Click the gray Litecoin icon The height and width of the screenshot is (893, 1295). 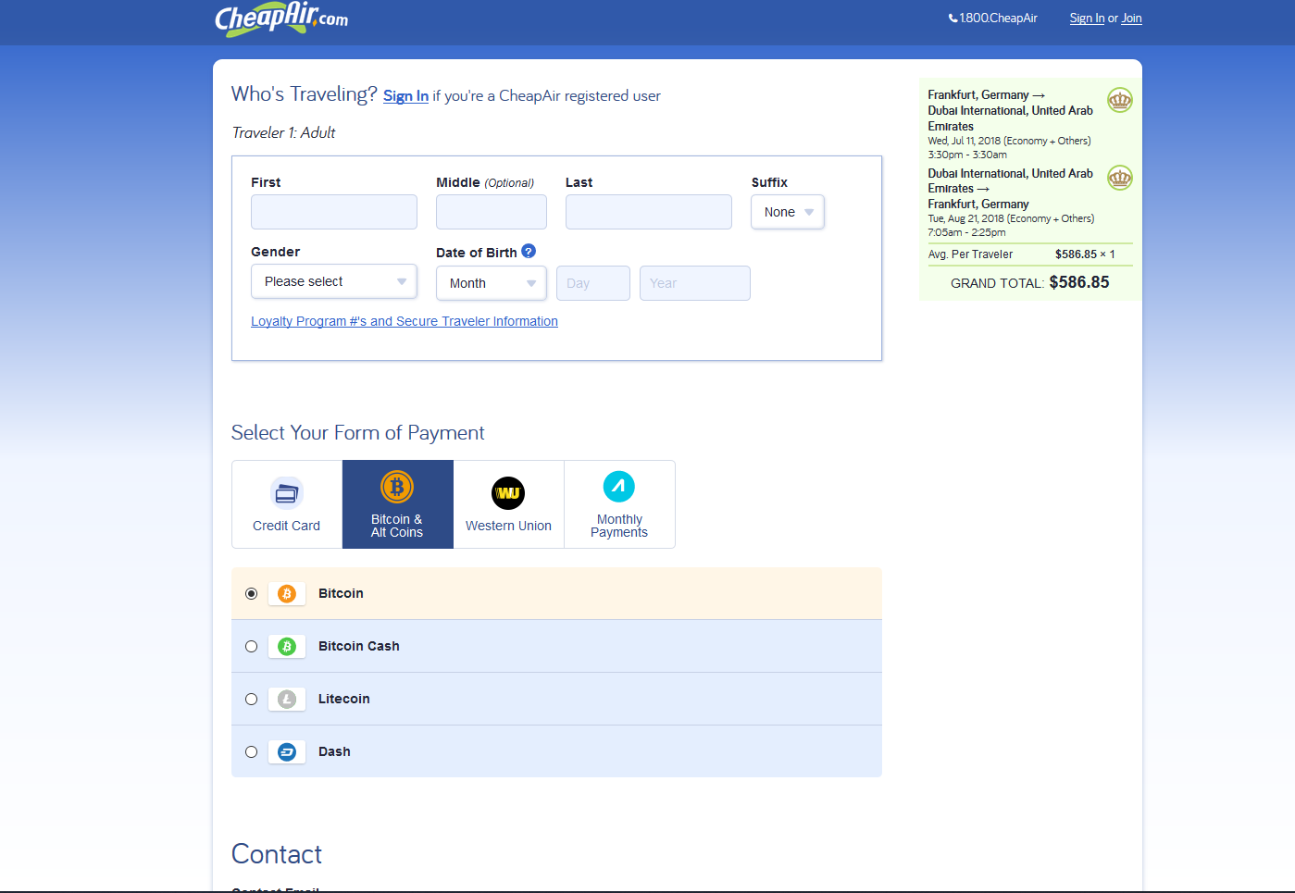click(x=287, y=699)
